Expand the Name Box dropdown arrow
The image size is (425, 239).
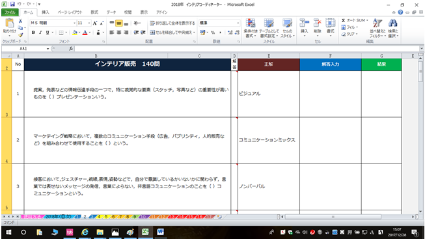click(48, 49)
